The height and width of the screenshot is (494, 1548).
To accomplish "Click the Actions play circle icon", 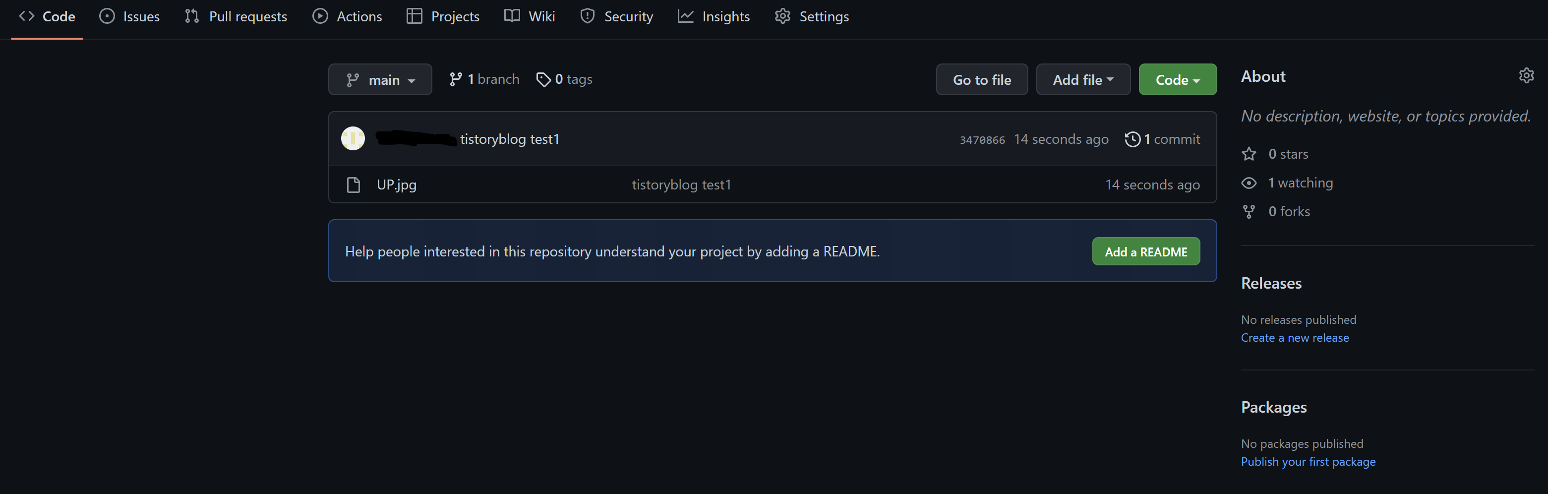I will tap(320, 16).
